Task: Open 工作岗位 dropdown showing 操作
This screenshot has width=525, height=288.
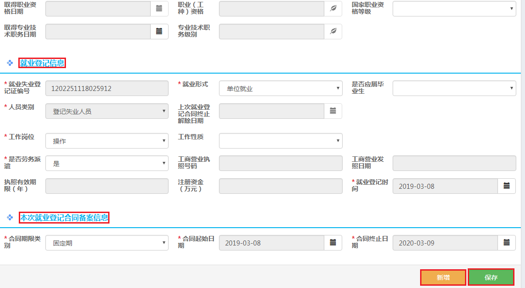Action: [x=107, y=141]
